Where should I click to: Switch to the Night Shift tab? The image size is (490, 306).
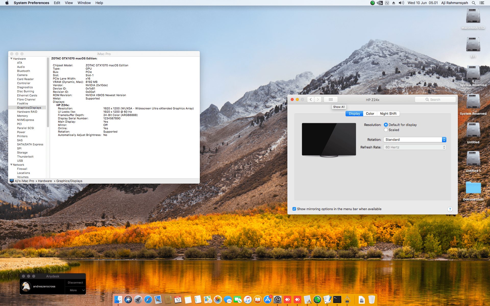tap(388, 113)
